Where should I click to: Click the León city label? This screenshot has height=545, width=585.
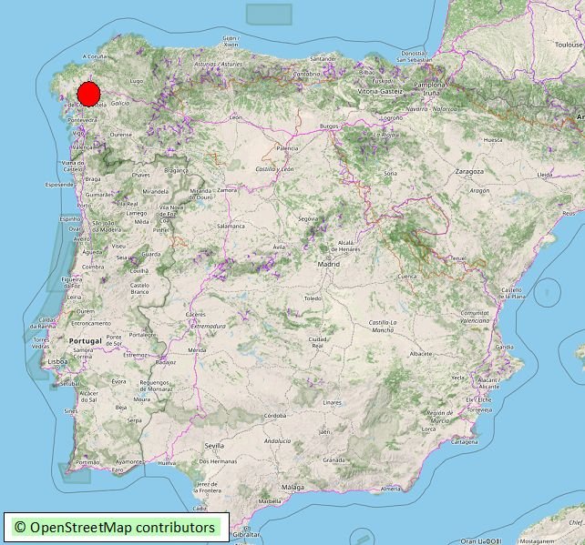pyautogui.click(x=235, y=117)
